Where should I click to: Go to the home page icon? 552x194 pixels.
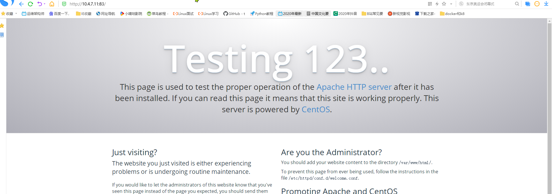(x=52, y=4)
